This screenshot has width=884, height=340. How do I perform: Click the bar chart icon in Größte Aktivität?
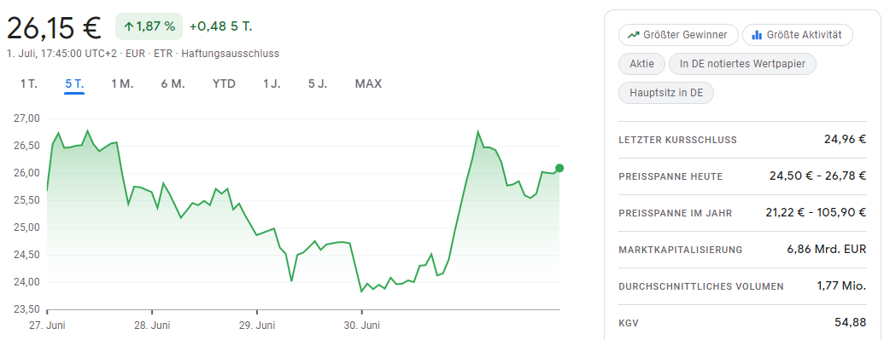click(757, 35)
